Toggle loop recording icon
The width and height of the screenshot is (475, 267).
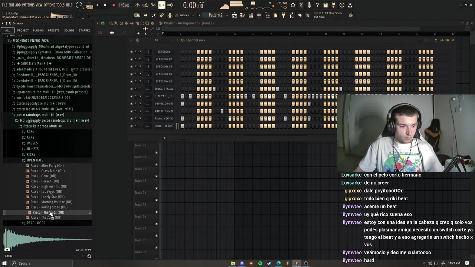pyautogui.click(x=170, y=5)
